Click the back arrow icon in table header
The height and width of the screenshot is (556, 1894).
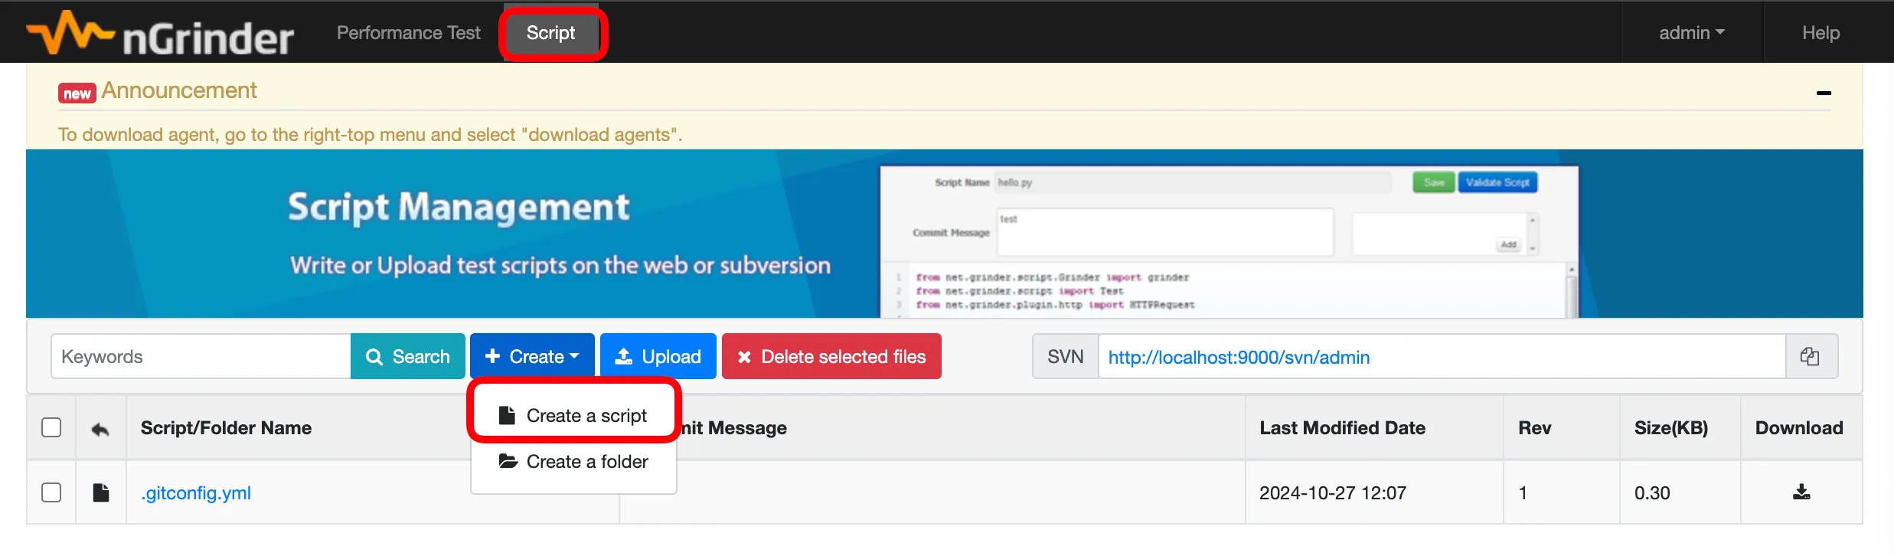pyautogui.click(x=100, y=428)
